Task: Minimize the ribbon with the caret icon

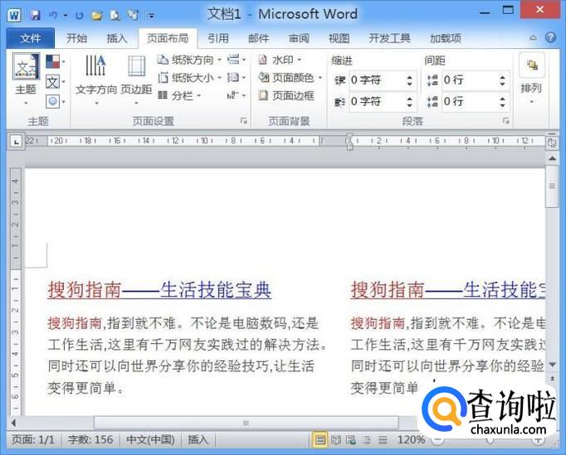Action: pos(533,37)
